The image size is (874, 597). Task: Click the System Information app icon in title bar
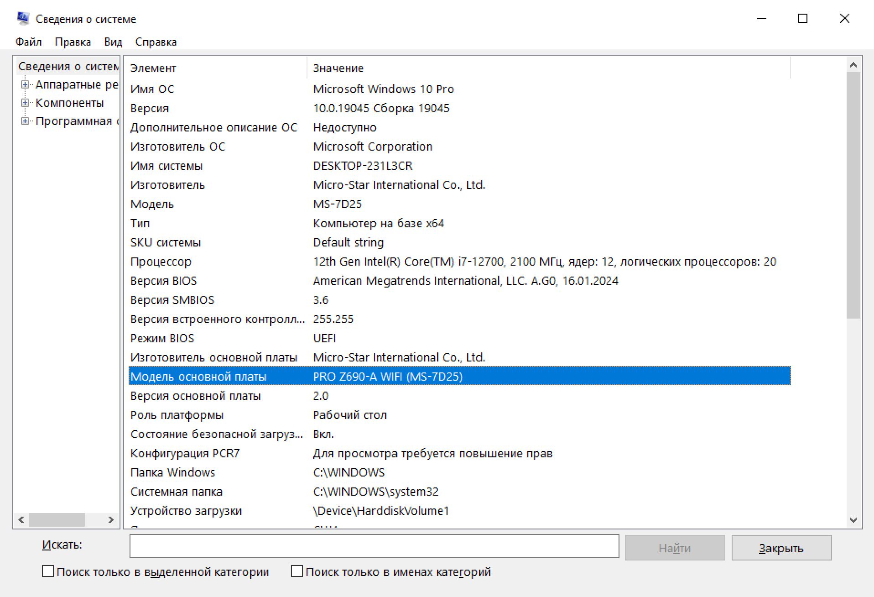pyautogui.click(x=23, y=18)
